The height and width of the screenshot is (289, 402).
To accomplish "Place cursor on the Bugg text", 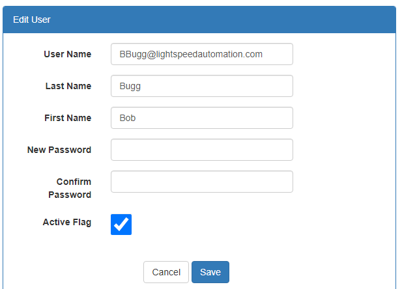I will 130,87.
